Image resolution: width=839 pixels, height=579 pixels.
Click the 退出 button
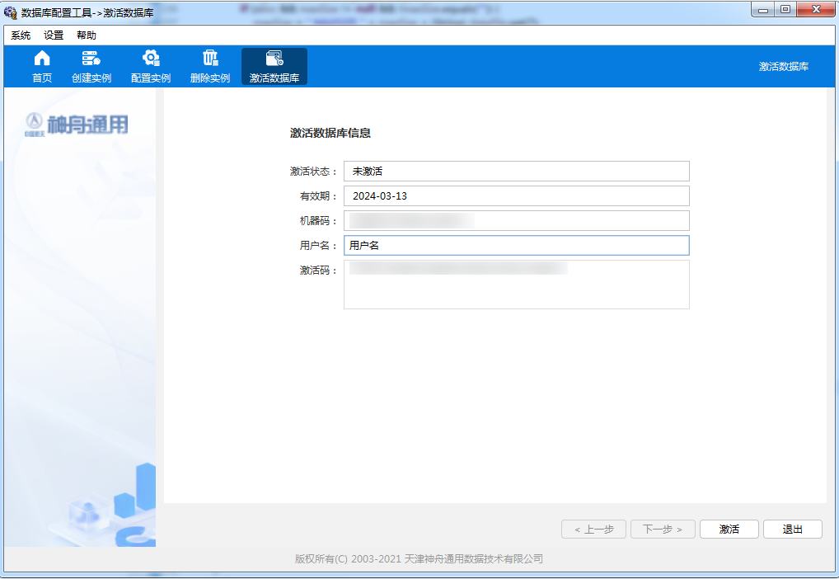(x=792, y=530)
